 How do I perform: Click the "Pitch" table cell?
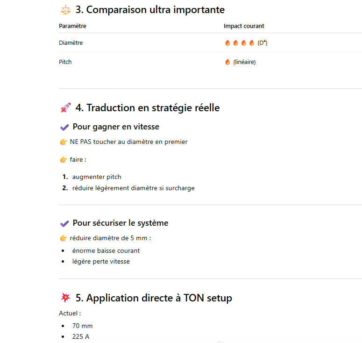(x=65, y=62)
